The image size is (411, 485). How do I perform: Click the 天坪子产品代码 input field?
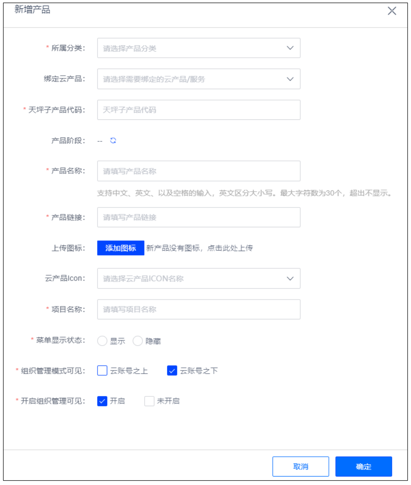pos(199,110)
